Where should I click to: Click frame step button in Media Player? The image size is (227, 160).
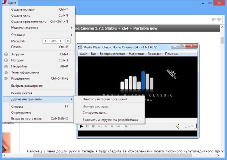(126, 126)
